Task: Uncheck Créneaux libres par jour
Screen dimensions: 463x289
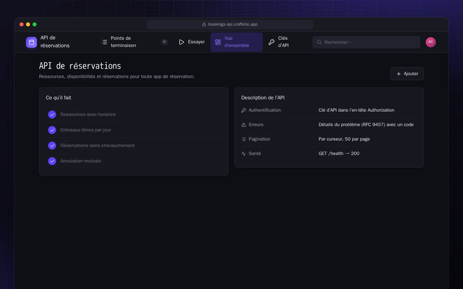Action: pyautogui.click(x=52, y=130)
